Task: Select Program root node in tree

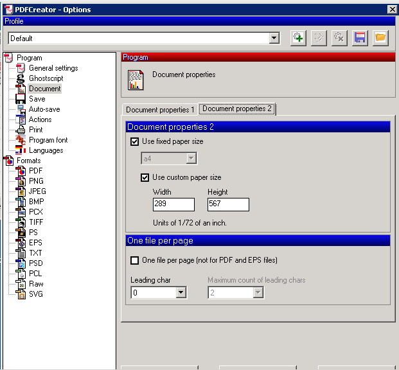Action: [30, 58]
